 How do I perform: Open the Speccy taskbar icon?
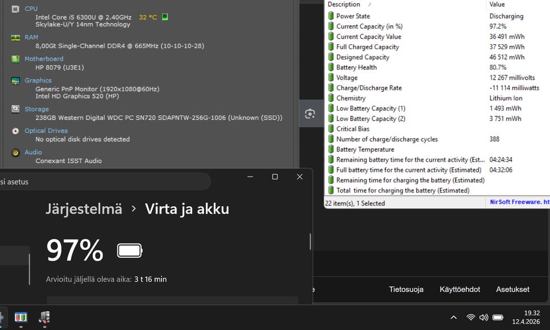tap(44, 317)
